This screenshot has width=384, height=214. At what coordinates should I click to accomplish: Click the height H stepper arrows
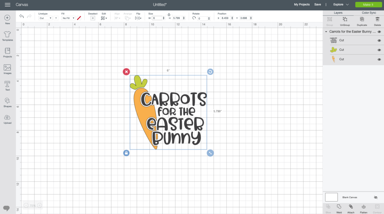pos(184,18)
